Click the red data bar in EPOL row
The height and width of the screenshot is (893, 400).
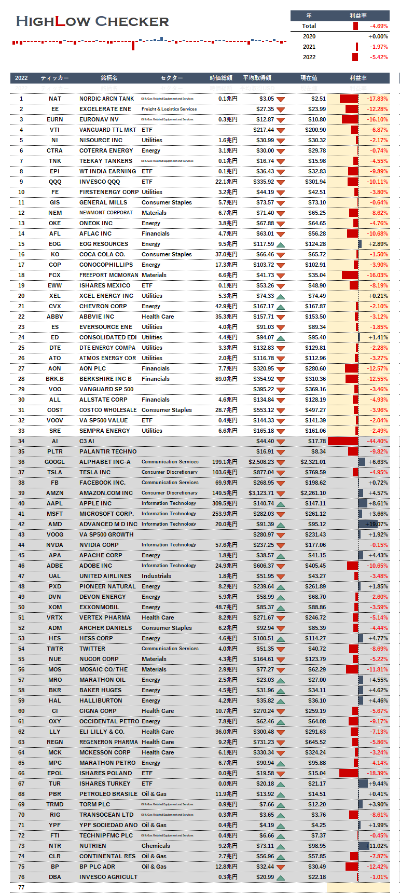coord(349,773)
